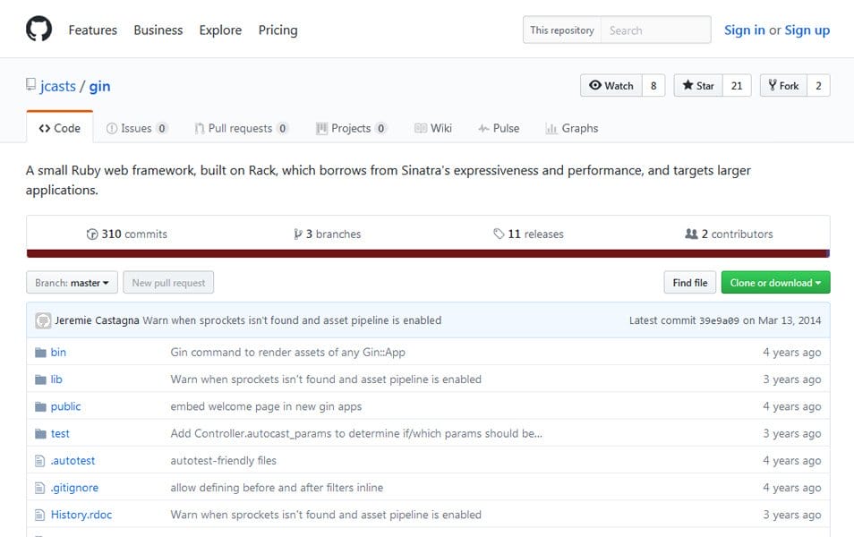Click the repository Search input field
The image size is (854, 537).
click(656, 30)
